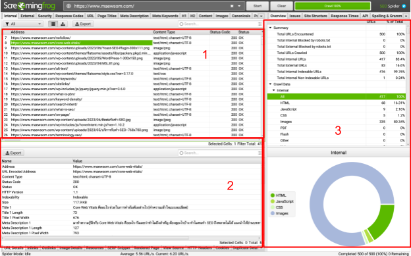Click the HTML green legend swatch
Image resolution: width=411 pixels, height=256 pixels.
coord(273,195)
